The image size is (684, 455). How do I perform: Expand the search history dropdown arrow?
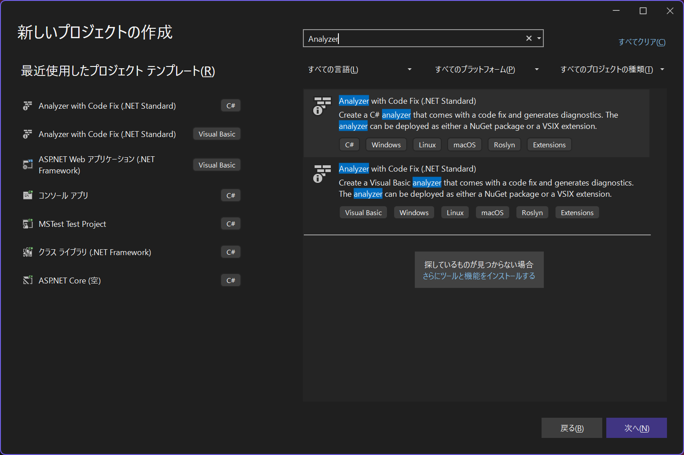[539, 38]
